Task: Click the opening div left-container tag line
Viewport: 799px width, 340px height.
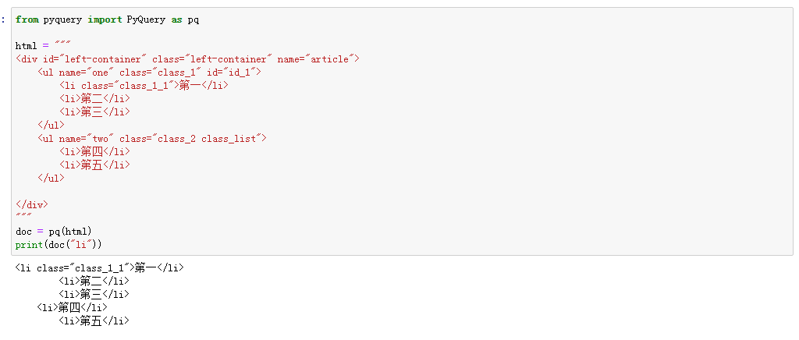Action: click(x=186, y=59)
